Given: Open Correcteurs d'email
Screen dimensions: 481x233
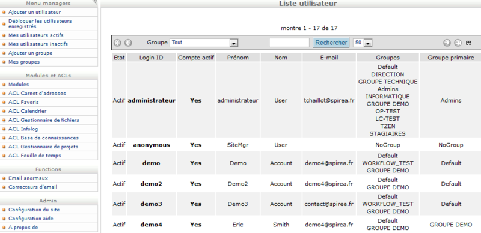Looking at the screenshot, I should pos(33,187).
